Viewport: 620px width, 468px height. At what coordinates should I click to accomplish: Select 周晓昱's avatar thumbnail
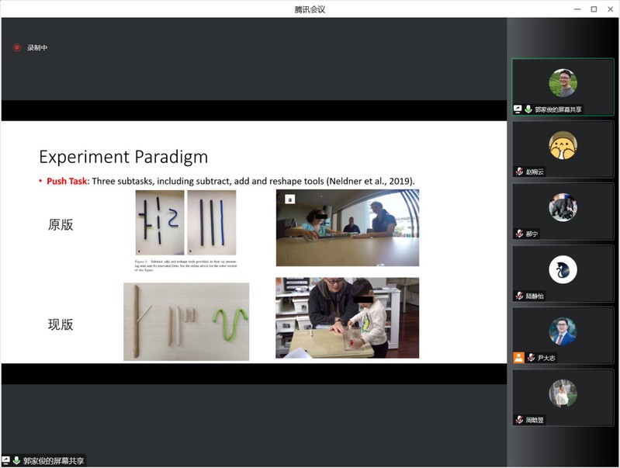tap(563, 393)
